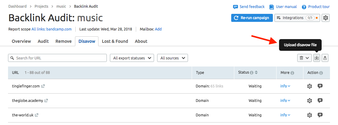The height and width of the screenshot is (125, 338).
Task: Select the Disavow tab
Action: [87, 41]
